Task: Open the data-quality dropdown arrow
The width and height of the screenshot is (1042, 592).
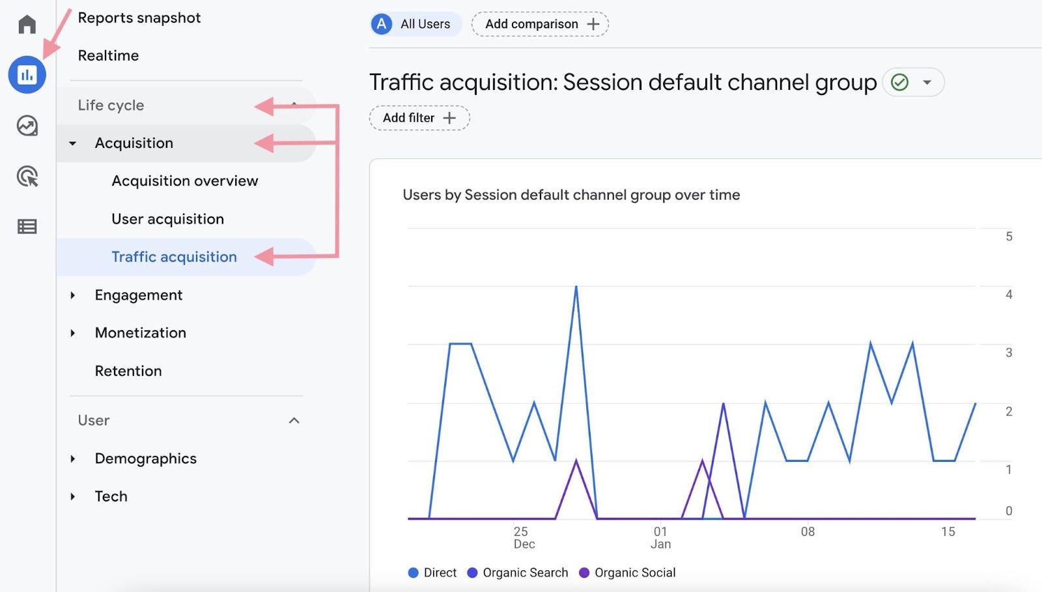Action: (x=927, y=82)
